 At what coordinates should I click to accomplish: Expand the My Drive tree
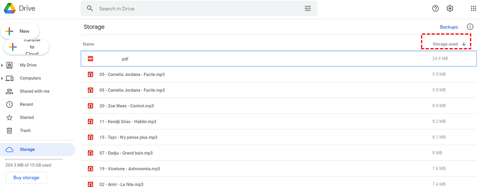pyautogui.click(x=2, y=65)
